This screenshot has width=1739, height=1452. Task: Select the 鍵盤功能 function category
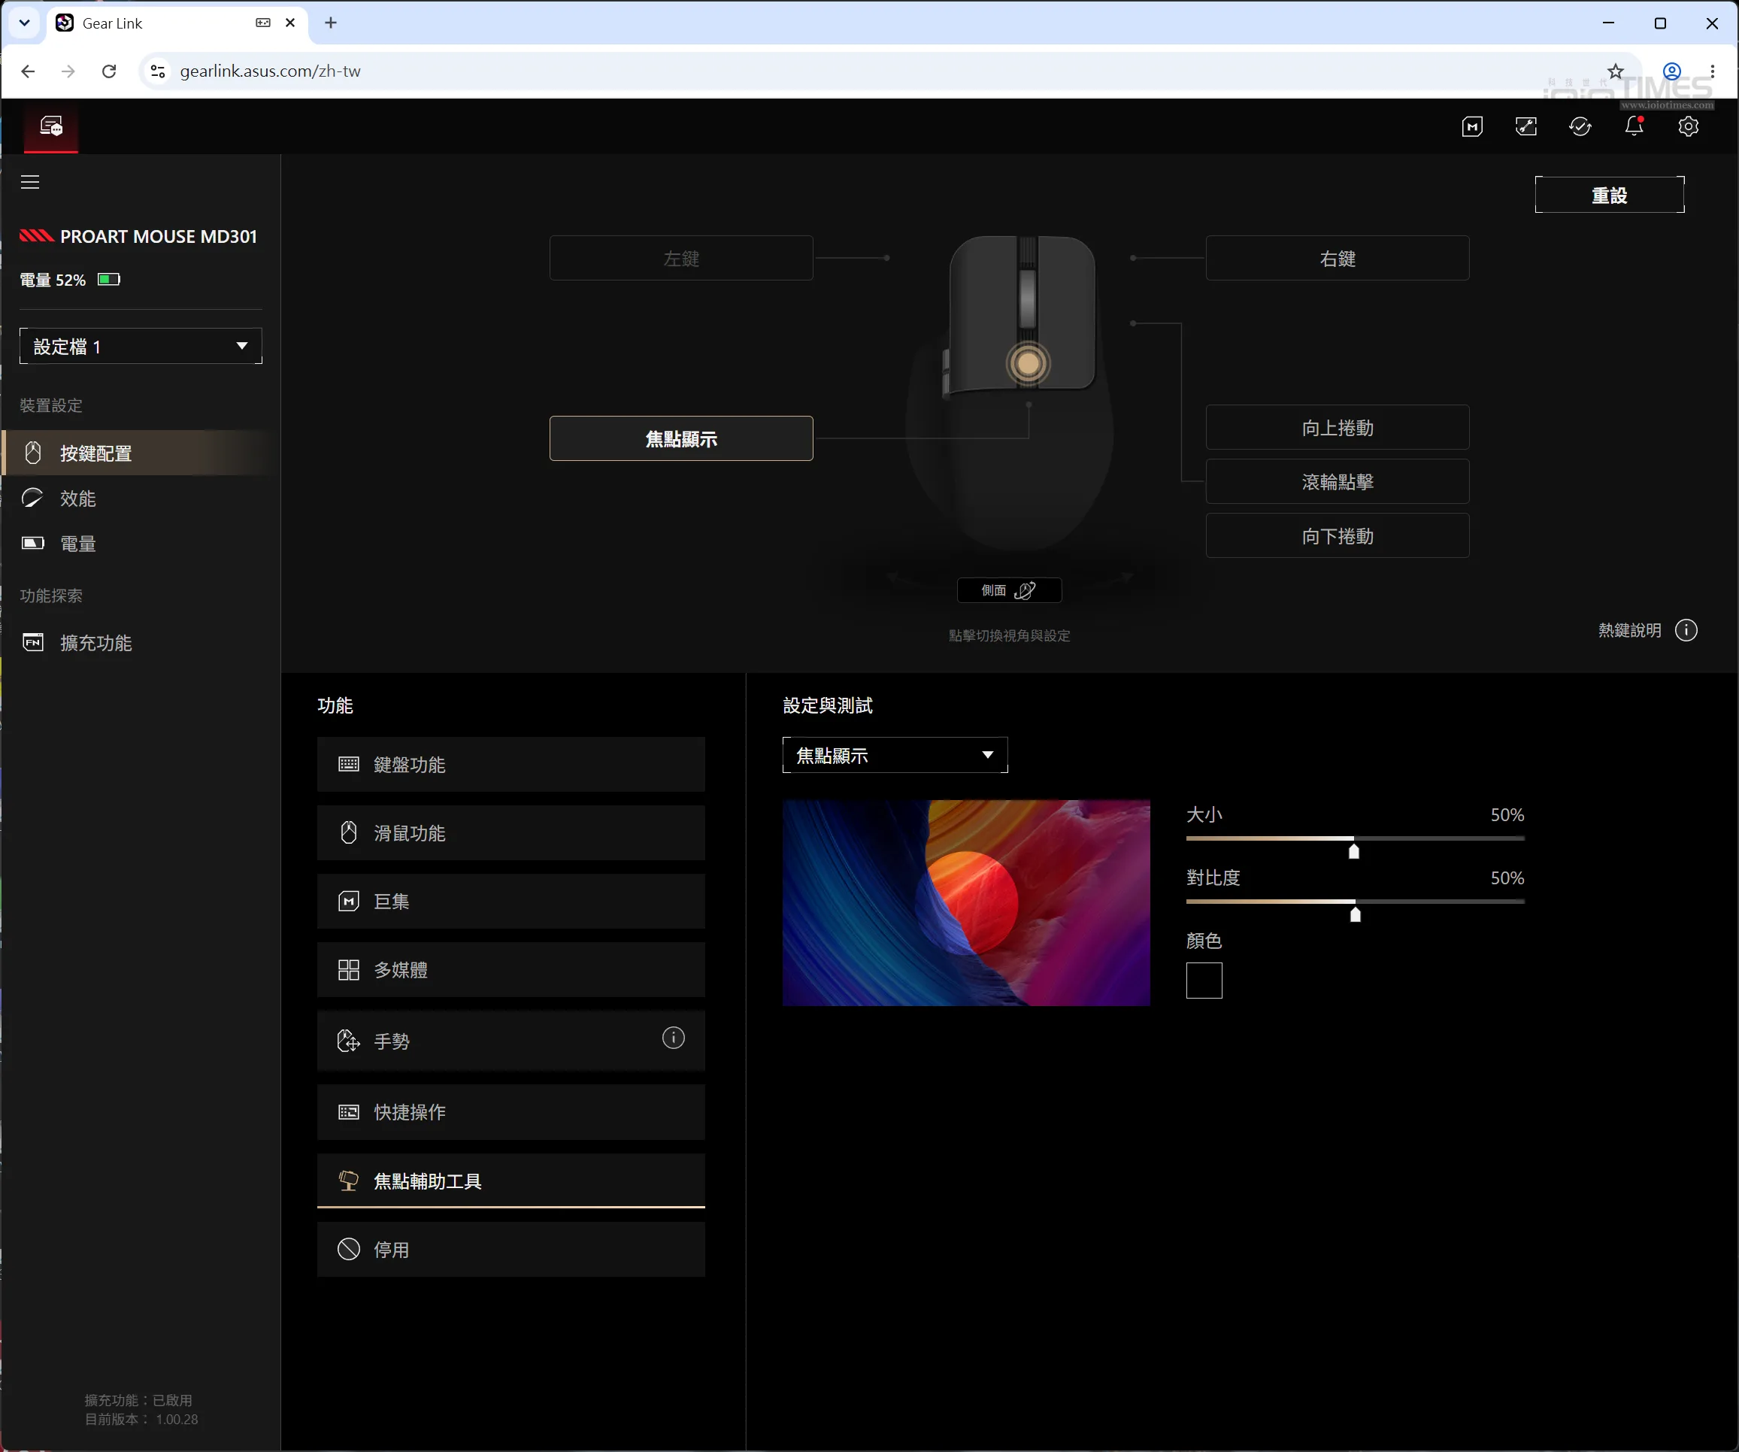(511, 765)
